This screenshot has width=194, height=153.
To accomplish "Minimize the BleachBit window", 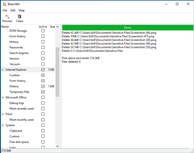I will click(x=166, y=4).
